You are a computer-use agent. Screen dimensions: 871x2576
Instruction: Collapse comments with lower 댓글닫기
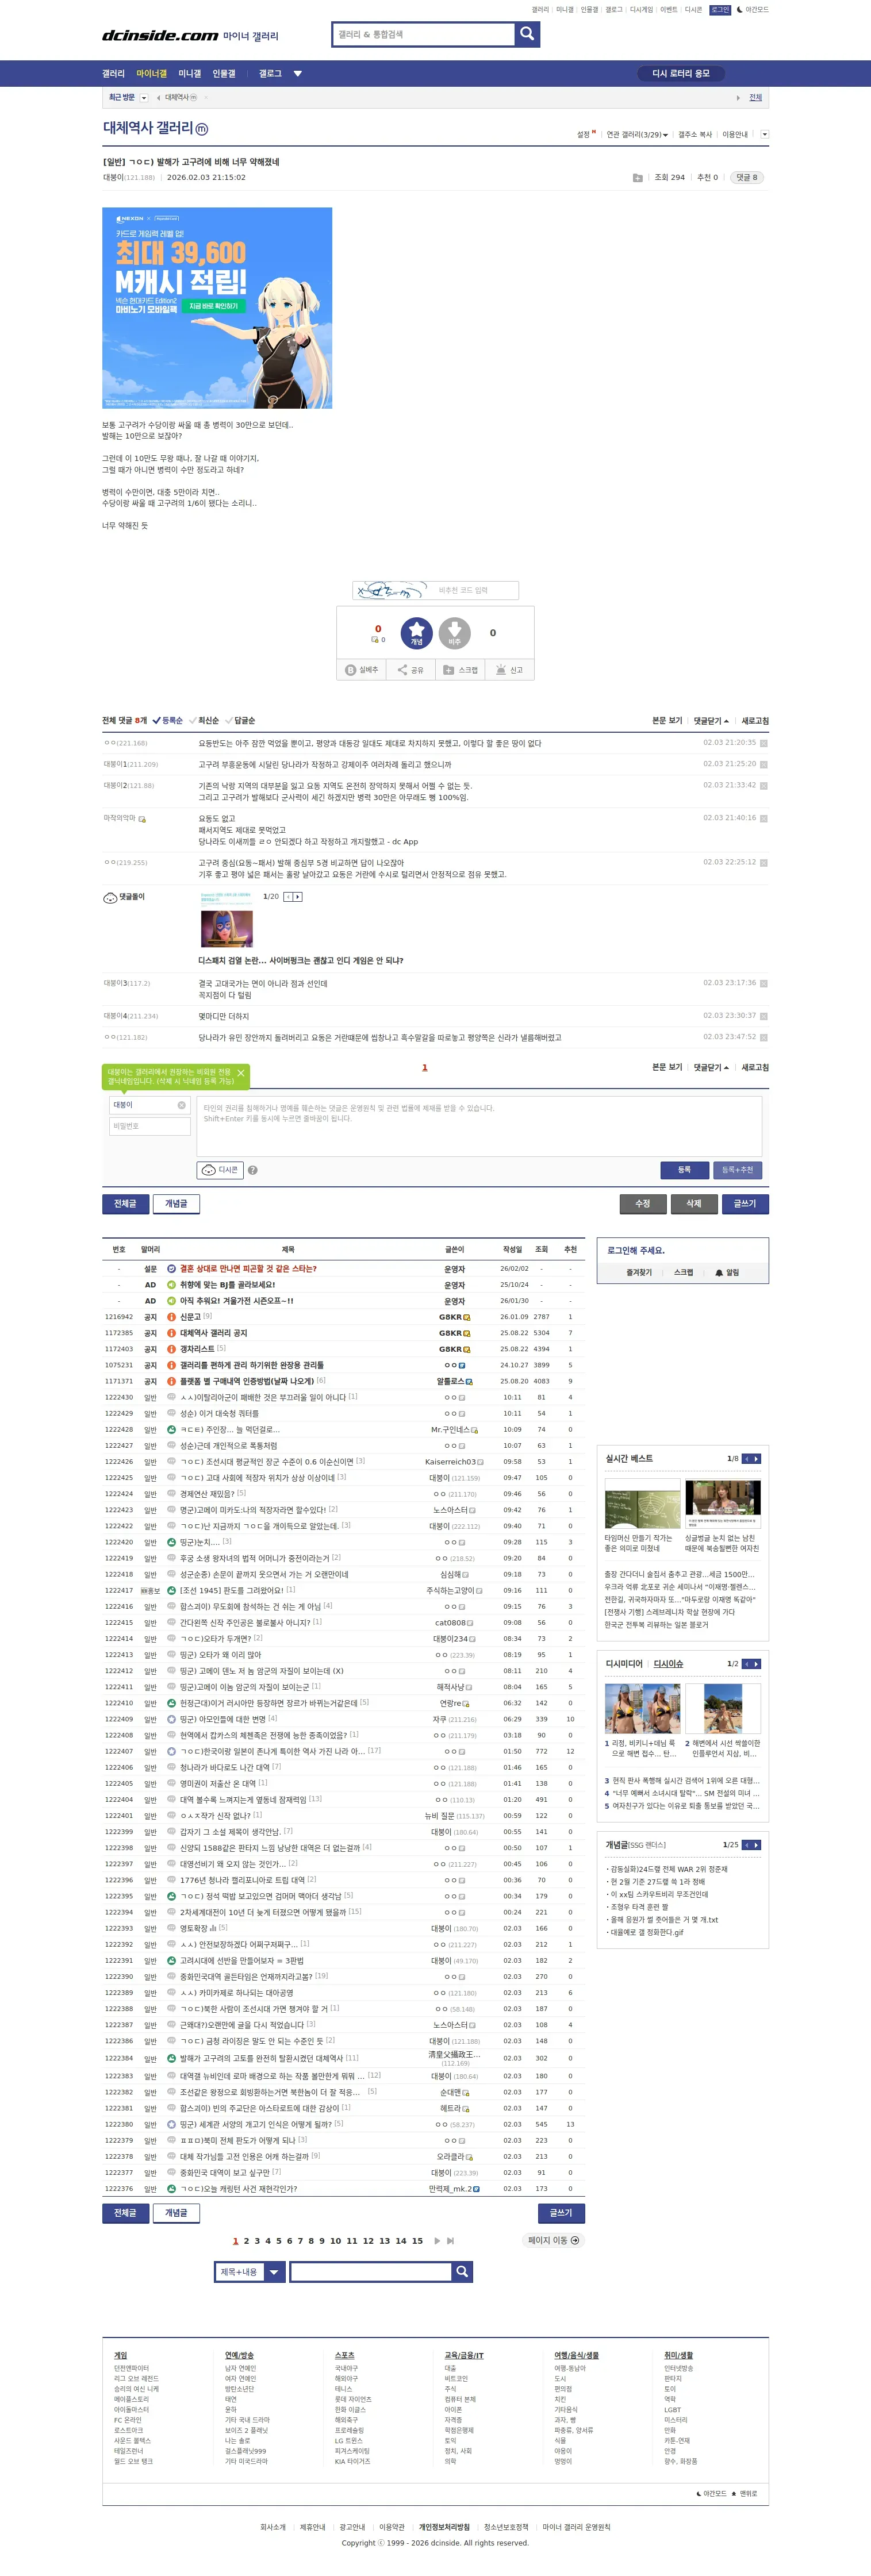point(711,1067)
